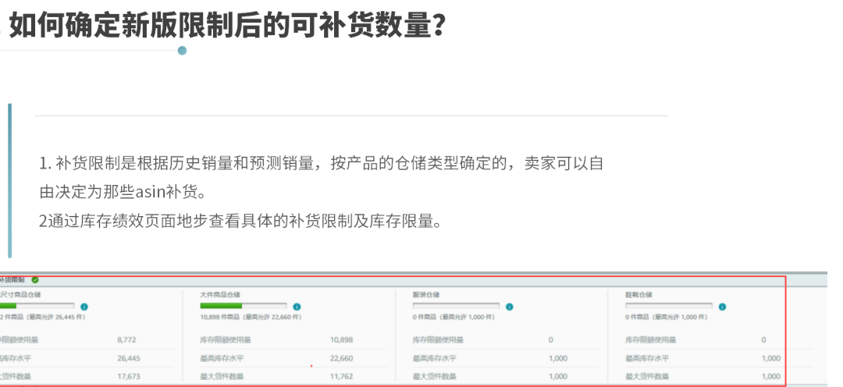Click the green check icon beside 补货限制
Screen dimensions: 843x387
click(35, 280)
